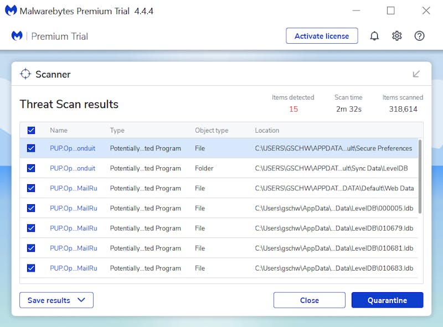
Task: Open PUP.Op...MailRu link in 010683.ldb row
Action: [74, 268]
